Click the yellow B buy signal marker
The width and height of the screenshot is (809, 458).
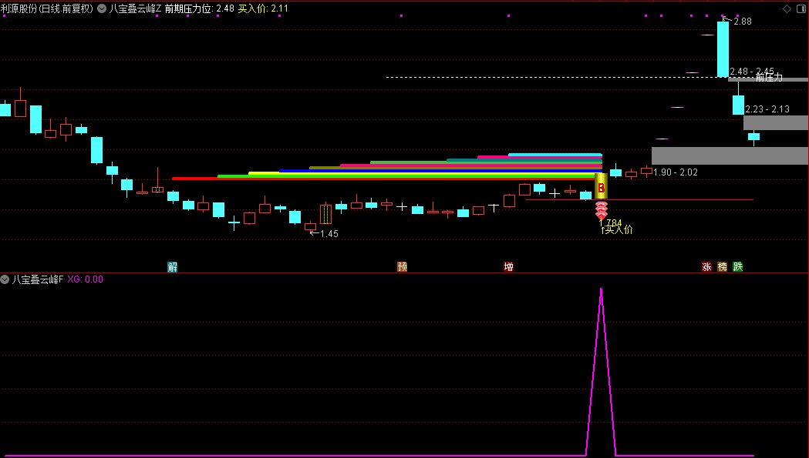coord(601,186)
